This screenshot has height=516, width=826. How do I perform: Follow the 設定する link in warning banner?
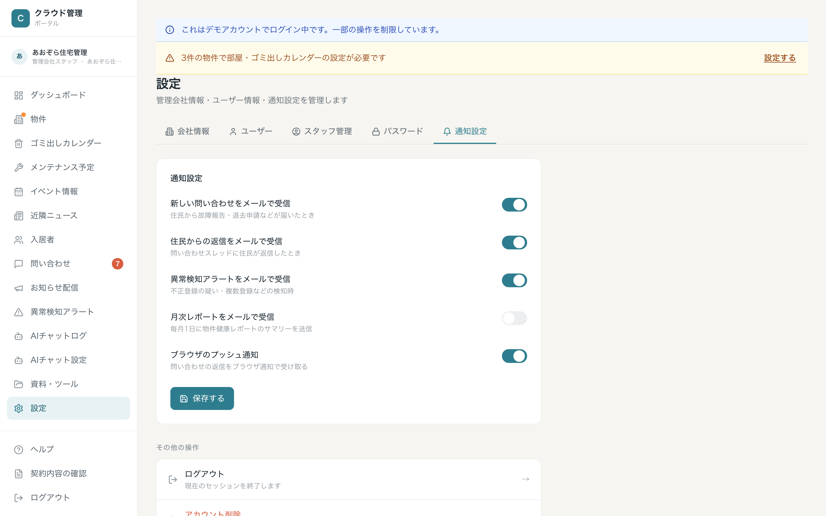click(780, 58)
